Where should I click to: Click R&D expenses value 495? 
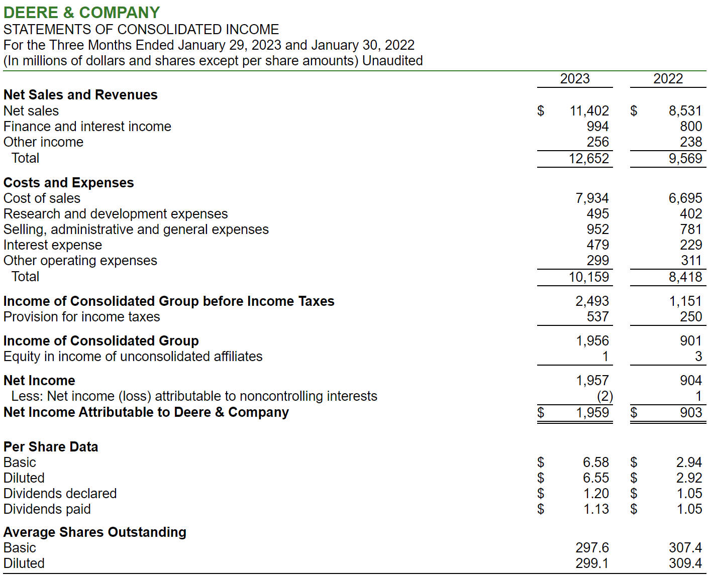click(x=597, y=213)
